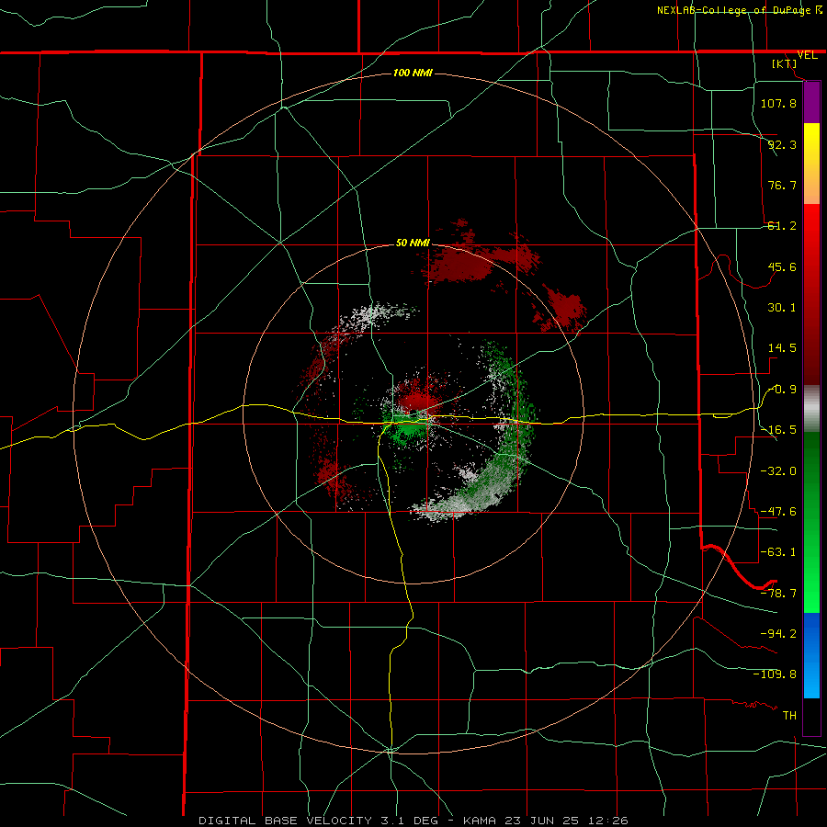Viewport: 827px width, 827px height.
Task: Click the gray segment of the color bar
Action: (x=811, y=409)
